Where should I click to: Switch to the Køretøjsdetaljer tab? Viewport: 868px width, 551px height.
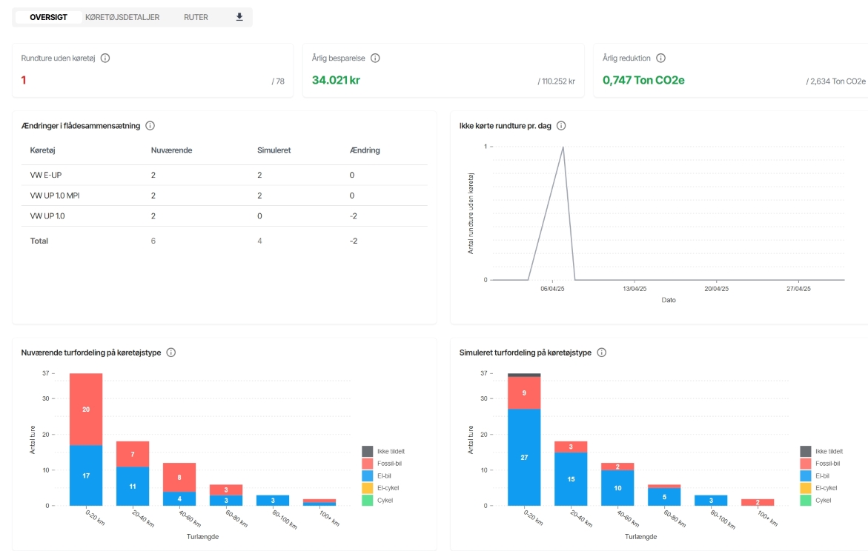pos(122,17)
